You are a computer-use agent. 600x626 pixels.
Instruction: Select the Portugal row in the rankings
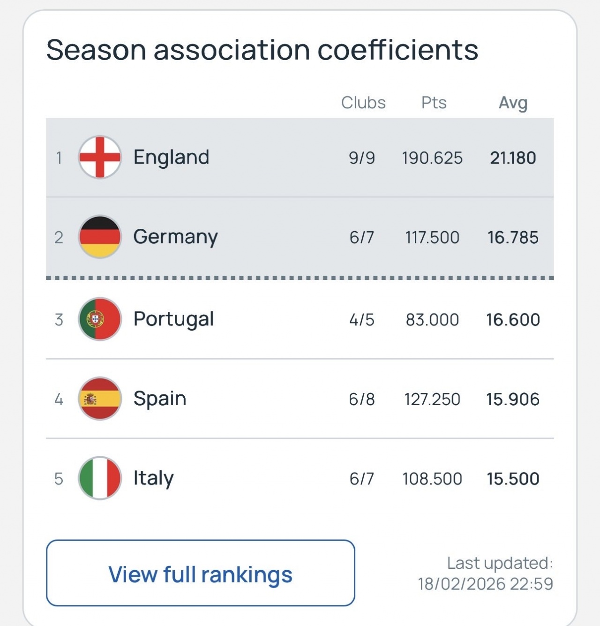click(300, 319)
